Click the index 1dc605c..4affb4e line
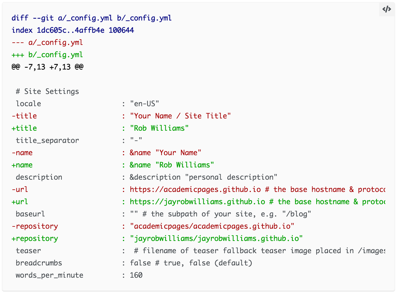 coord(73,30)
